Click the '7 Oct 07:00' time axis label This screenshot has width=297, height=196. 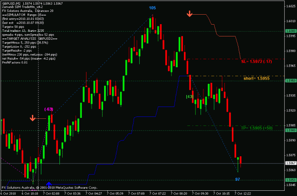[136, 194]
